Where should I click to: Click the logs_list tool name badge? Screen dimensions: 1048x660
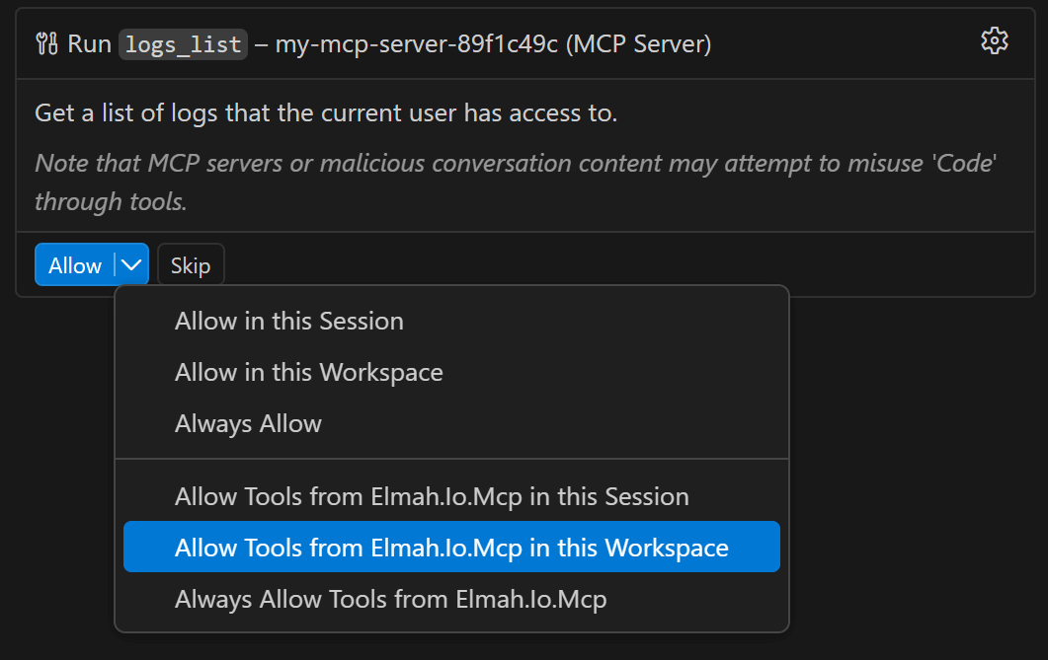(x=182, y=42)
